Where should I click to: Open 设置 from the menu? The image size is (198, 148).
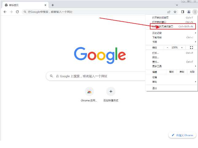click(171, 77)
